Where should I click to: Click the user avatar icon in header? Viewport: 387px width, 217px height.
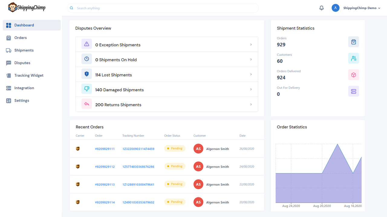335,8
